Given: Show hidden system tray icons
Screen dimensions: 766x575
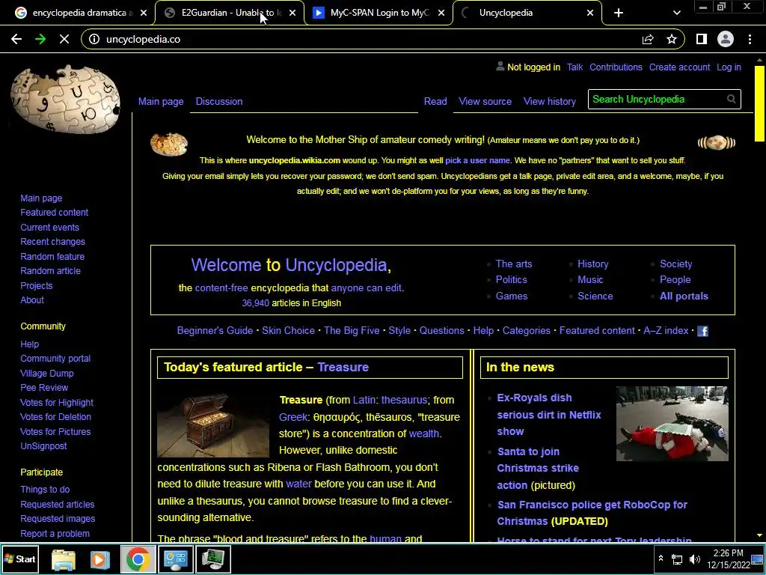Looking at the screenshot, I should tap(661, 559).
